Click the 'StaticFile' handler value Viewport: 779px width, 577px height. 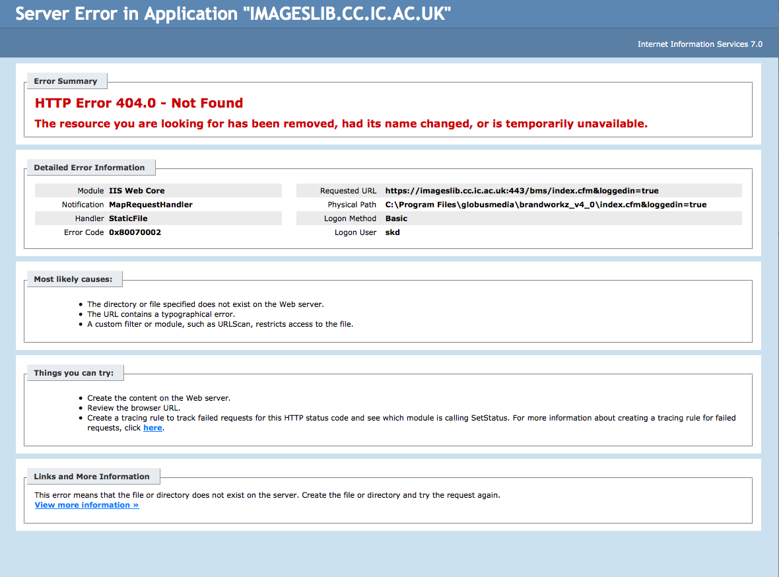128,219
